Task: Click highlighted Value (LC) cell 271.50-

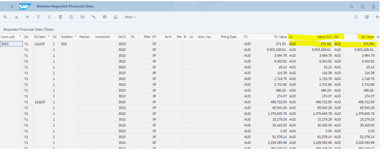Action: pos(317,44)
